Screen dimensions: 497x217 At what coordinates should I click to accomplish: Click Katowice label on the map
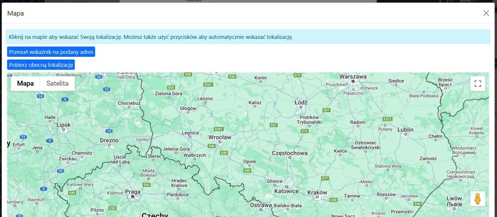tap(286, 191)
